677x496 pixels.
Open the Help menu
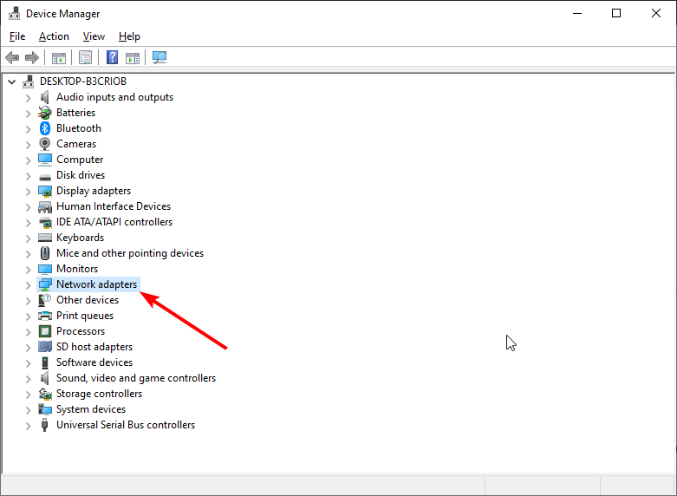(129, 36)
